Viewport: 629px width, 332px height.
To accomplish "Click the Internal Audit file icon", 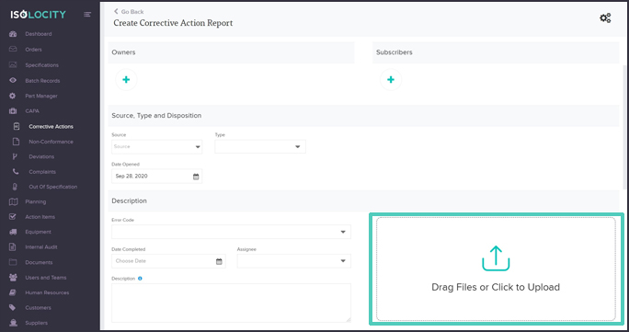I will pyautogui.click(x=13, y=247).
